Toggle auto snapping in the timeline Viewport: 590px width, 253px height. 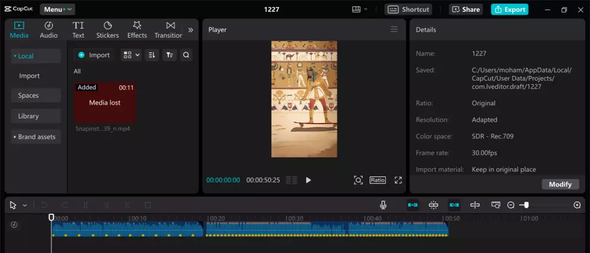tap(434, 205)
